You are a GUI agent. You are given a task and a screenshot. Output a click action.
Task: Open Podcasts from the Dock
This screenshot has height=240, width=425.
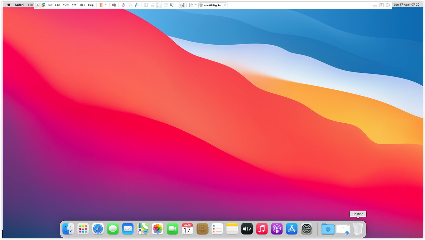point(277,229)
